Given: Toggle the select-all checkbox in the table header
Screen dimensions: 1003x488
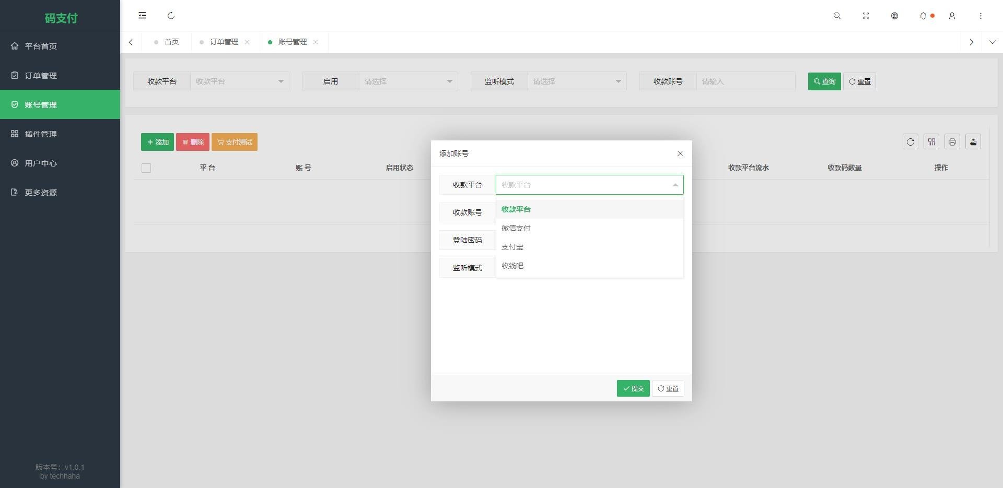Looking at the screenshot, I should 146,168.
